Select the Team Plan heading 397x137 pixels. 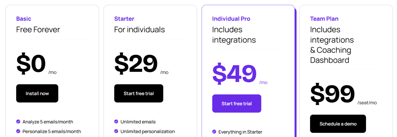click(x=324, y=19)
